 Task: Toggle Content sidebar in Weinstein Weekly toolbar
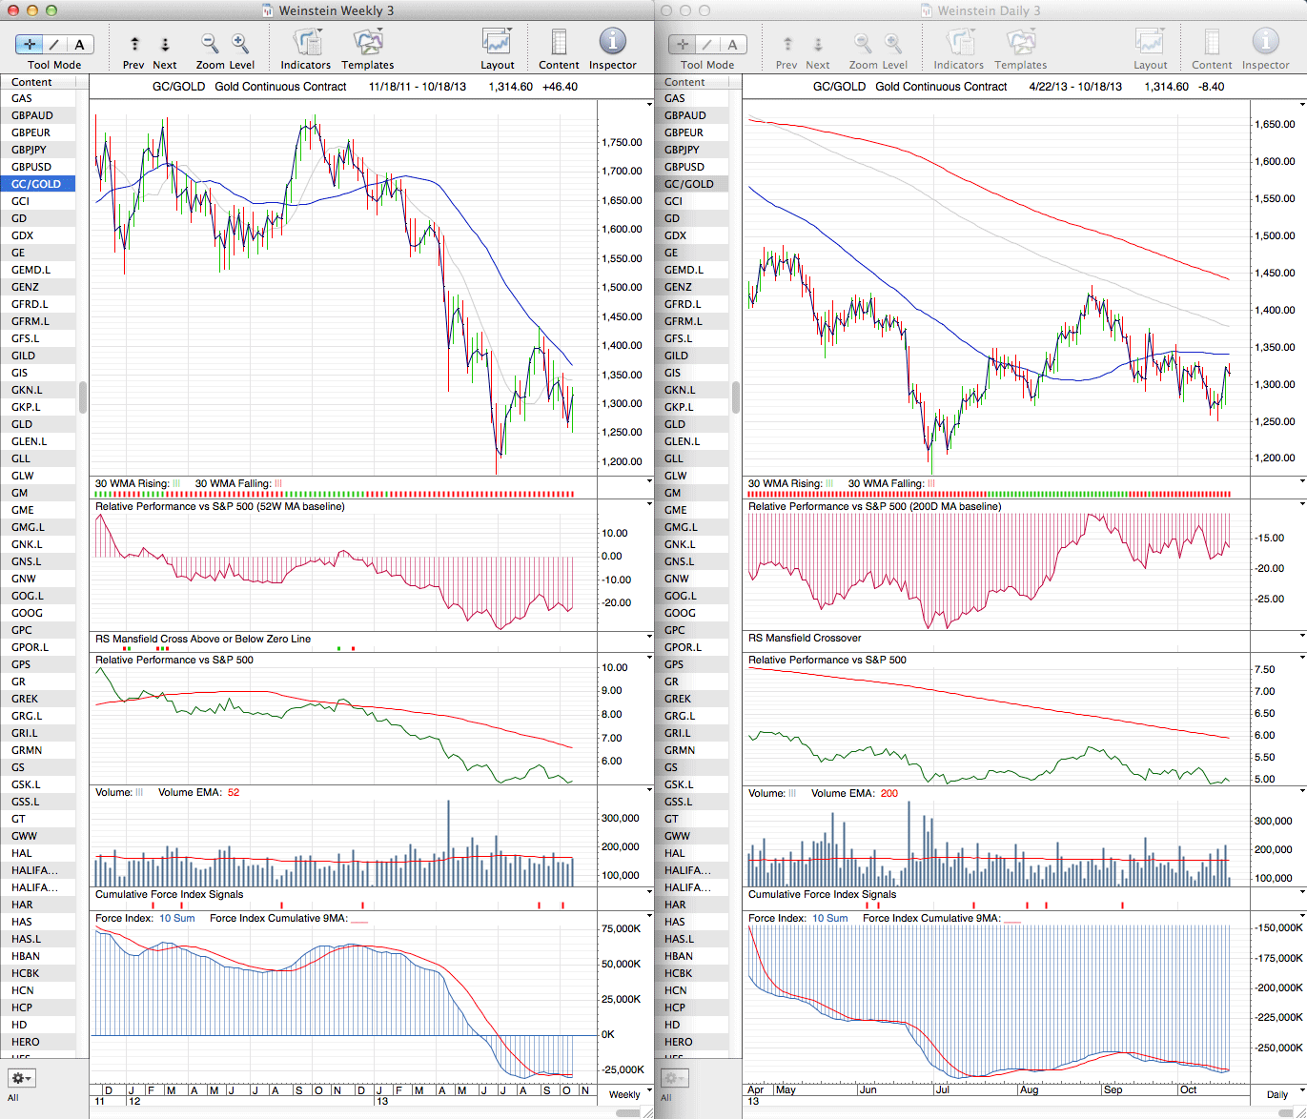pyautogui.click(x=559, y=43)
